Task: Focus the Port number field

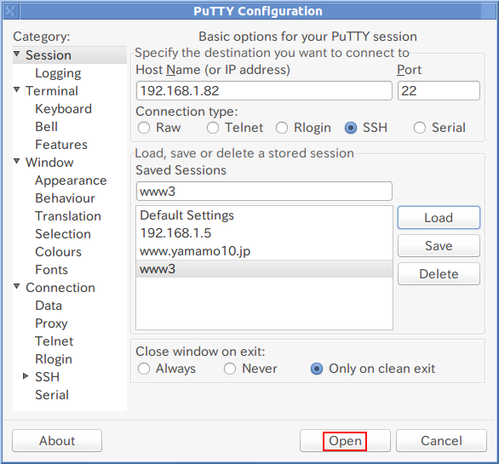Action: coord(439,91)
